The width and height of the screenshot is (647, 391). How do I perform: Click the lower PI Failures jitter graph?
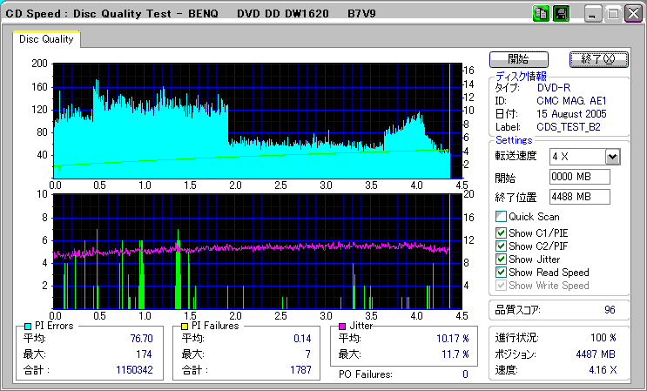pos(252,251)
